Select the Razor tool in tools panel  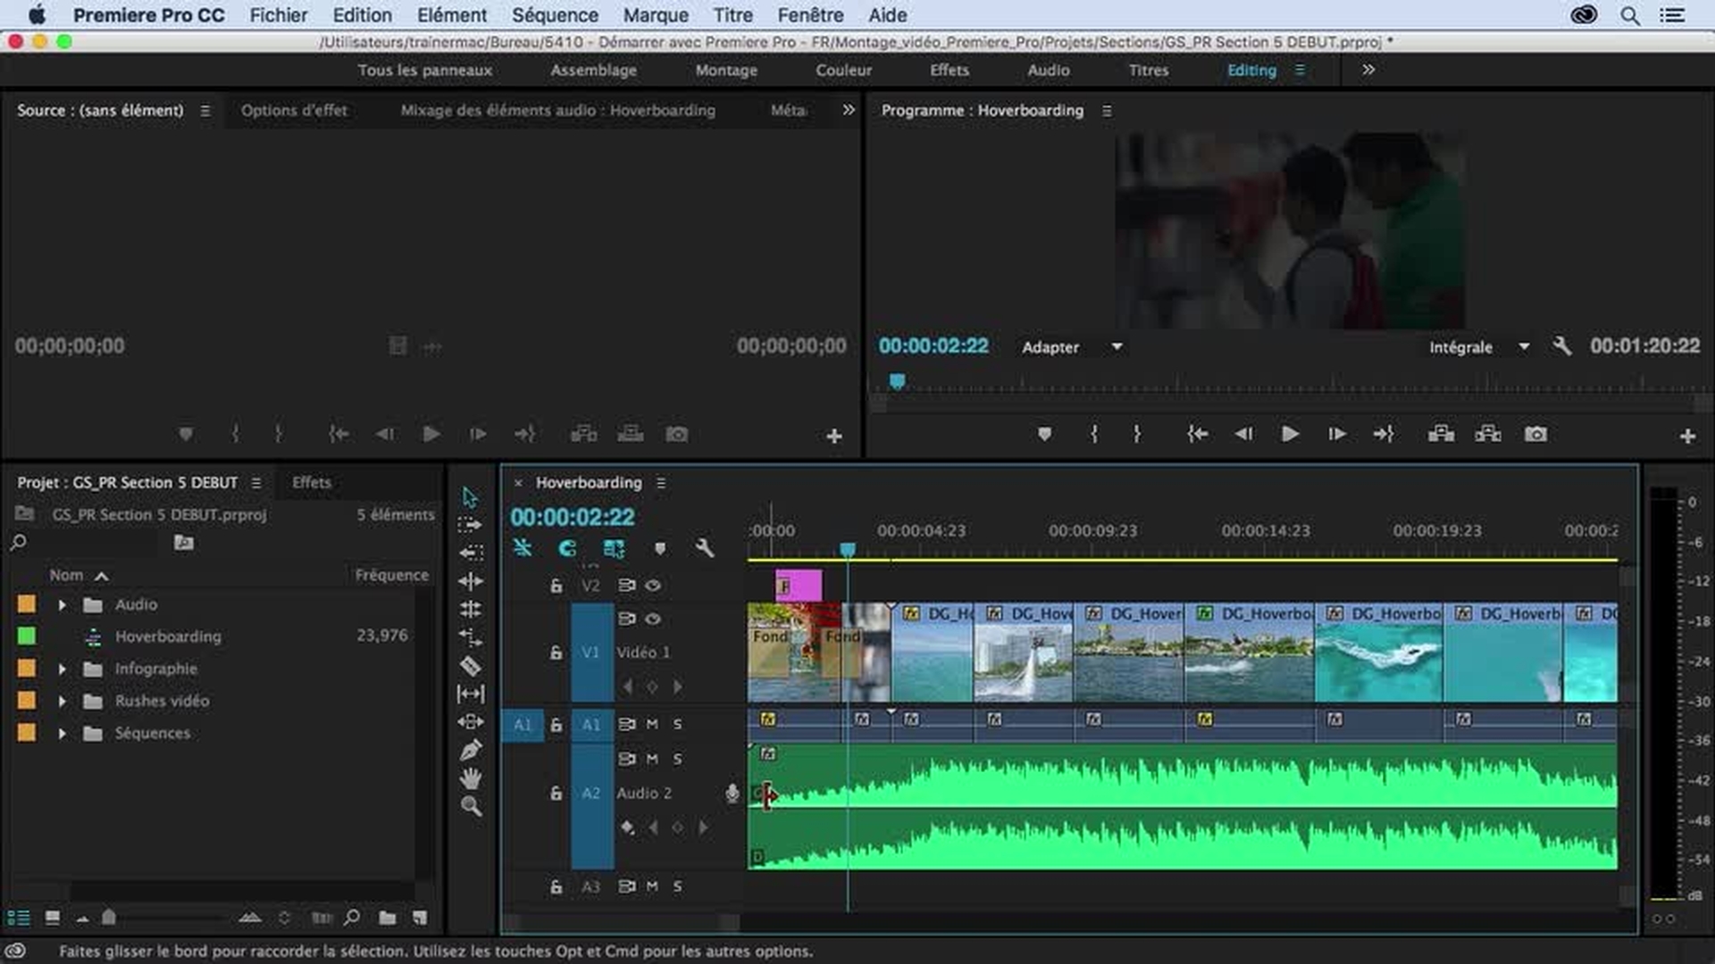point(471,666)
